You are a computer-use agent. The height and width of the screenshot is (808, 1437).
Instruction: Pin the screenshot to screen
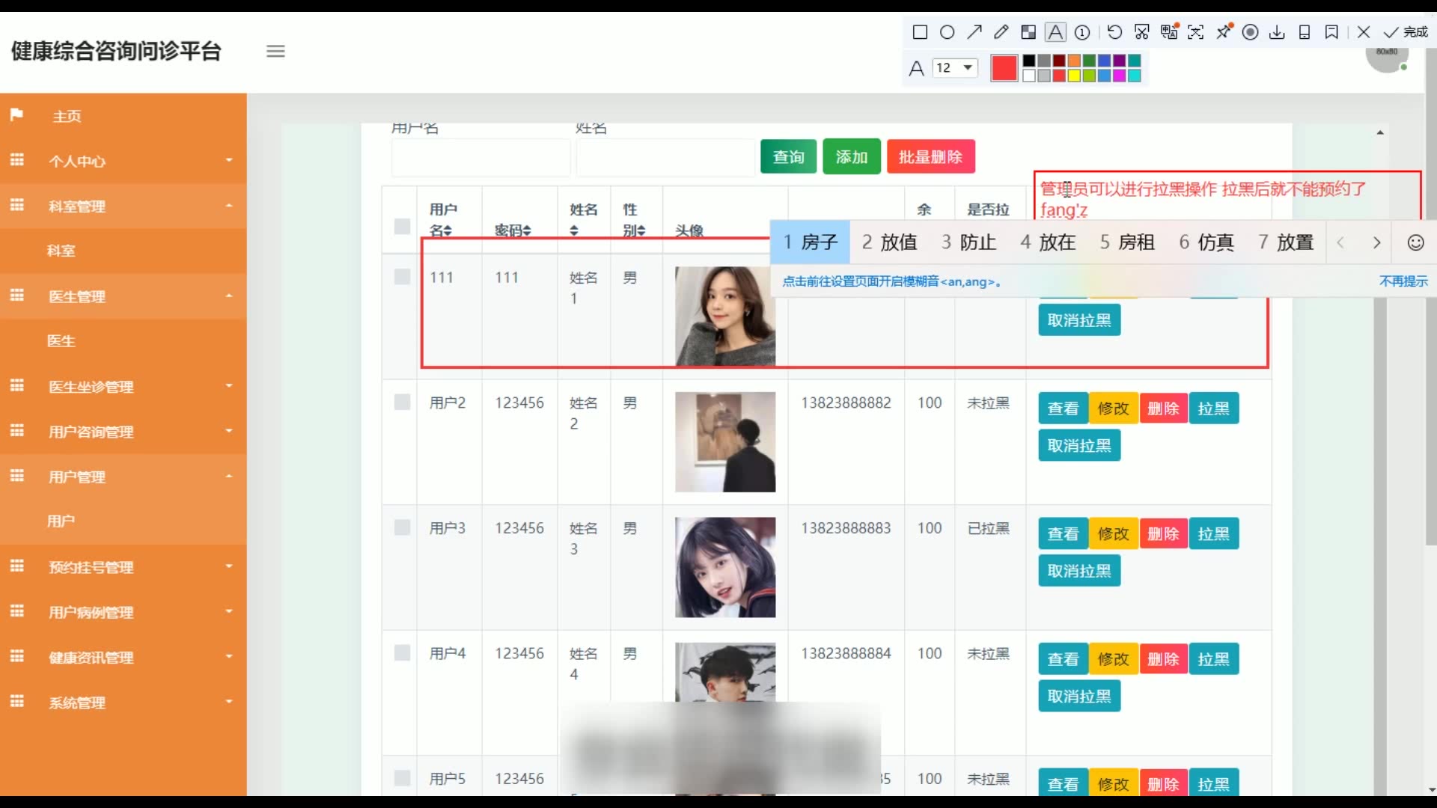click(x=1224, y=32)
